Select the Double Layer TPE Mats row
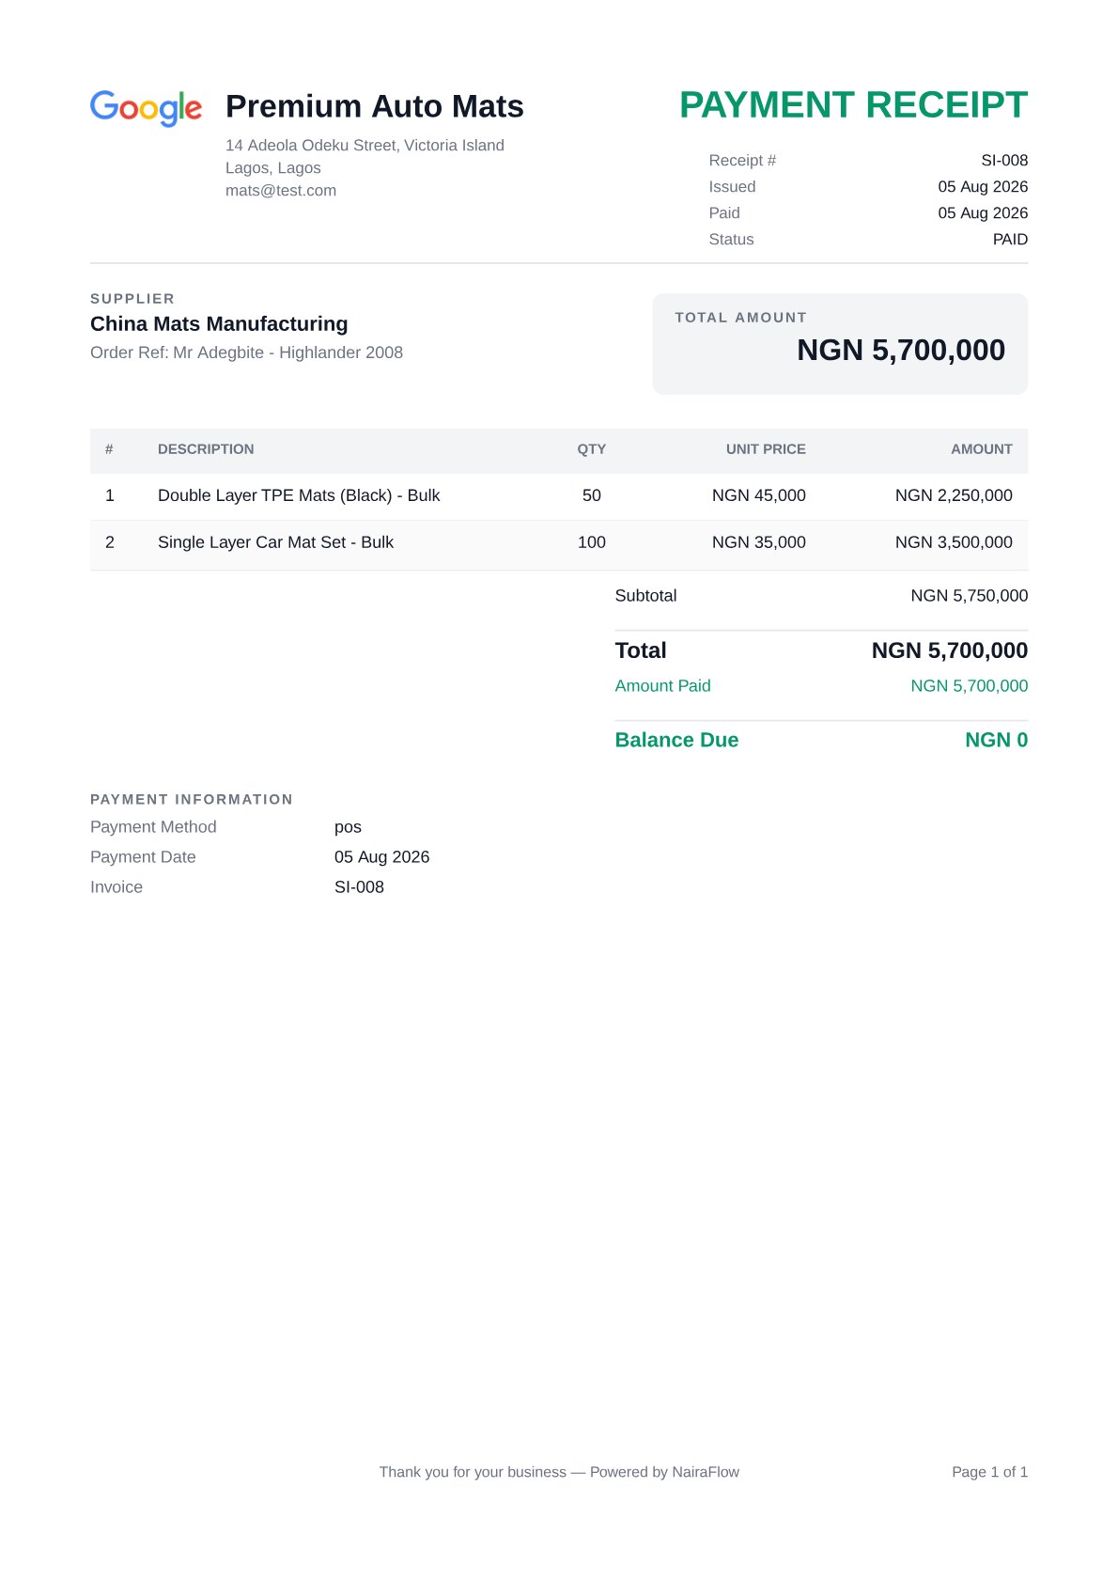 tap(559, 496)
